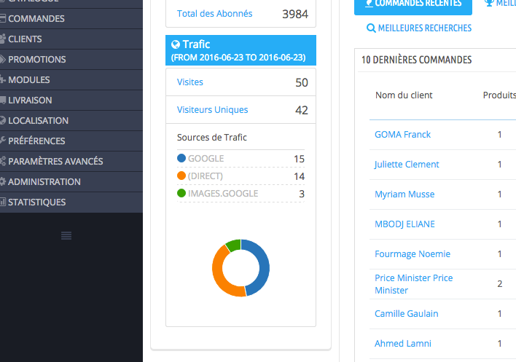Open customer Juliette Clement
The width and height of the screenshot is (516, 362).
(407, 165)
